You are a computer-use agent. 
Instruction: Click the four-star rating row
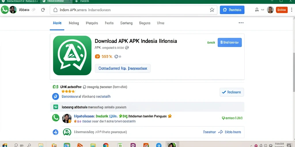point(68,92)
